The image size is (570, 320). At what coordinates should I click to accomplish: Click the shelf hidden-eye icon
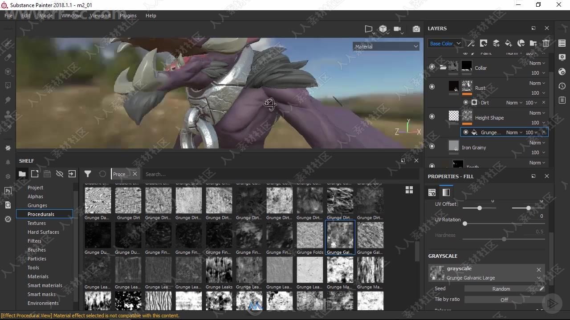click(x=60, y=174)
